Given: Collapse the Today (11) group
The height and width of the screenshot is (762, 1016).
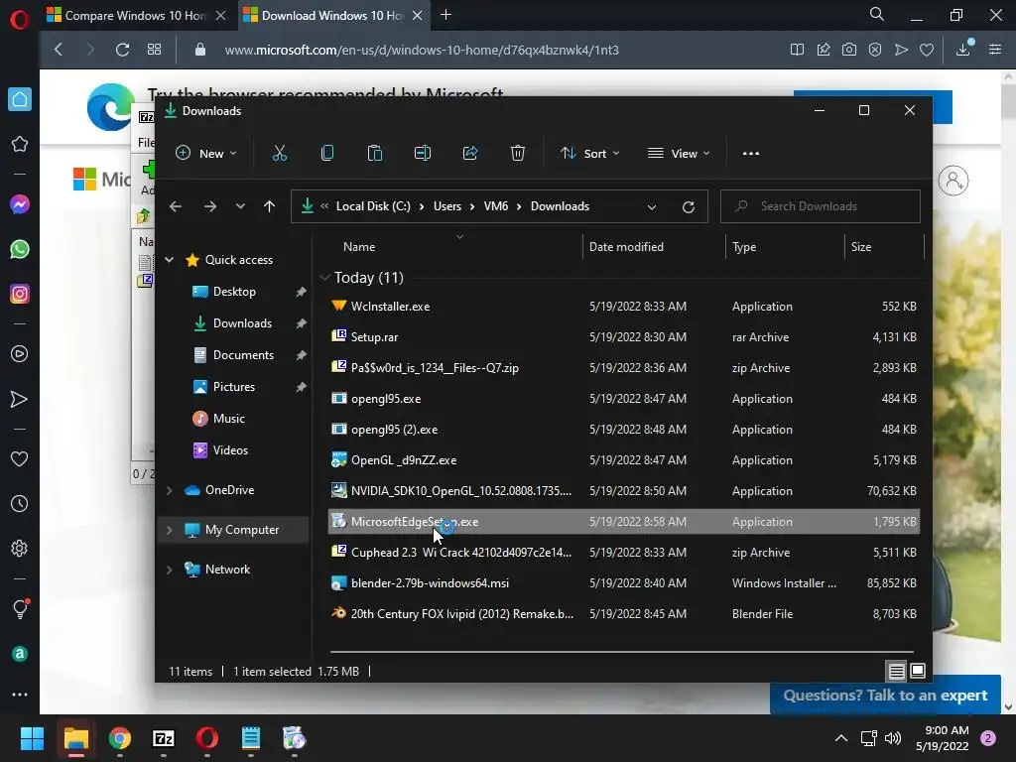Looking at the screenshot, I should (324, 278).
